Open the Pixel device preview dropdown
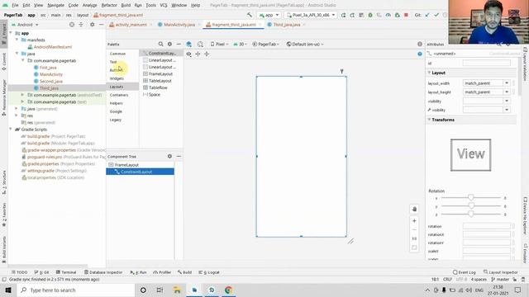Viewport: 529px width, 297px height. [x=219, y=44]
